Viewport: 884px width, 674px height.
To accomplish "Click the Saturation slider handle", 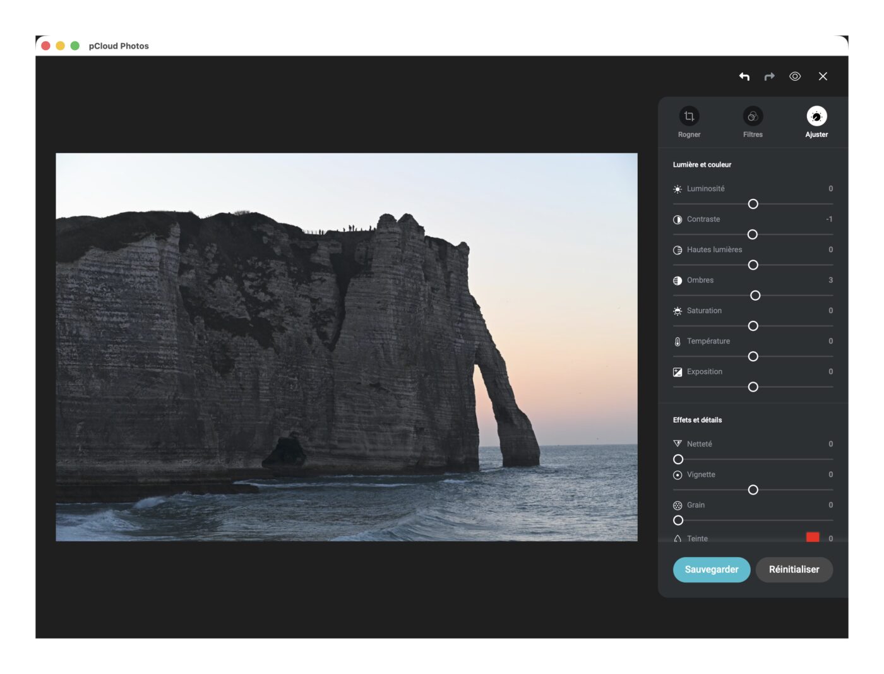I will point(753,326).
